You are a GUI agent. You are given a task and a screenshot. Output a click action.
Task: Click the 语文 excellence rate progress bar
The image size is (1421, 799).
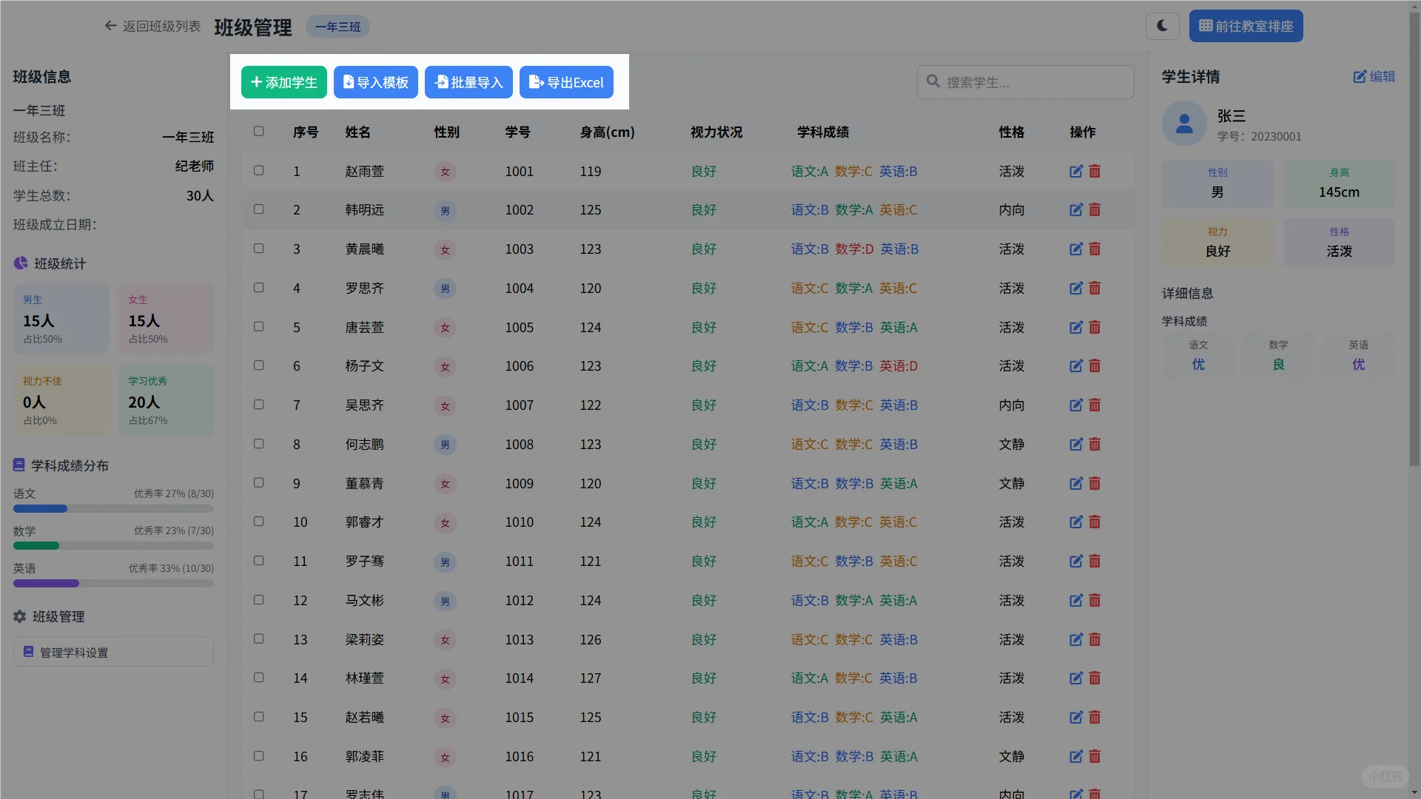(x=113, y=509)
